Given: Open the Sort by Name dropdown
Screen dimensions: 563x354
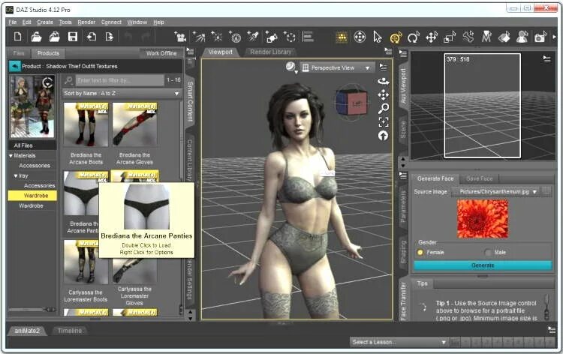Looking at the screenshot, I should click(122, 93).
